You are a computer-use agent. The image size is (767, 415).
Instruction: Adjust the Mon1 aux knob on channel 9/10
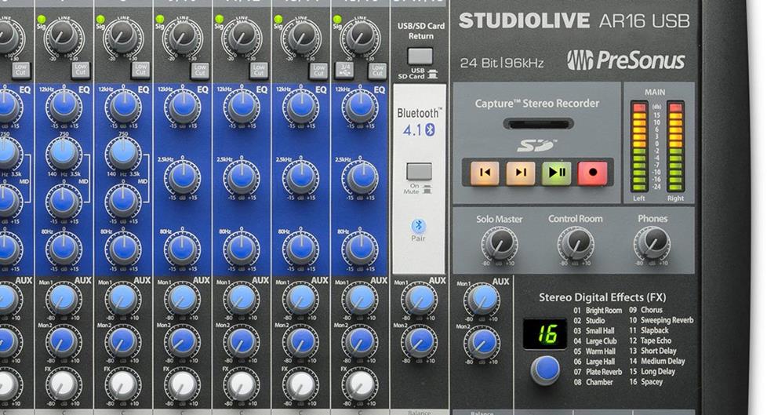pos(183,299)
